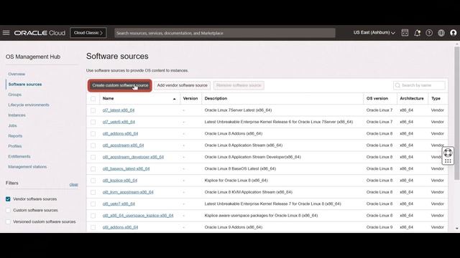Check the ol8_appstream-x86_64 row checkbox

93,145
